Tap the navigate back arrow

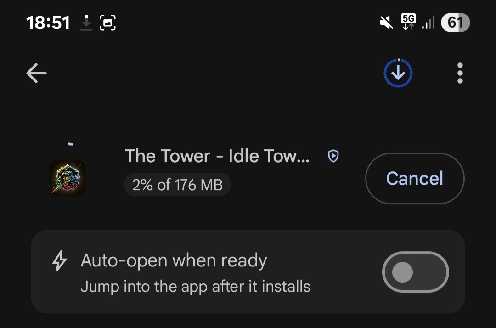coord(36,73)
